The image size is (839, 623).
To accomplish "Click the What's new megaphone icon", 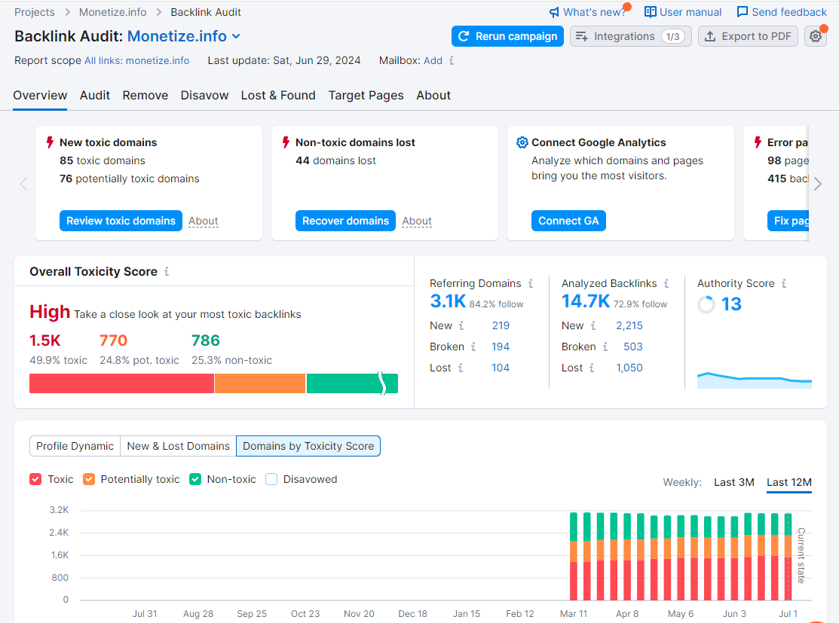I will (554, 12).
